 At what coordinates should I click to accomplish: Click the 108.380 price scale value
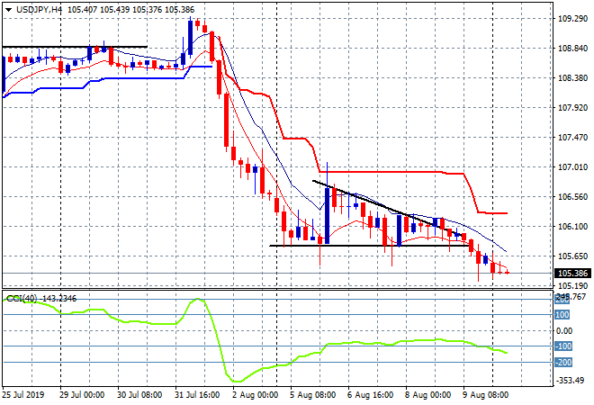pyautogui.click(x=572, y=78)
